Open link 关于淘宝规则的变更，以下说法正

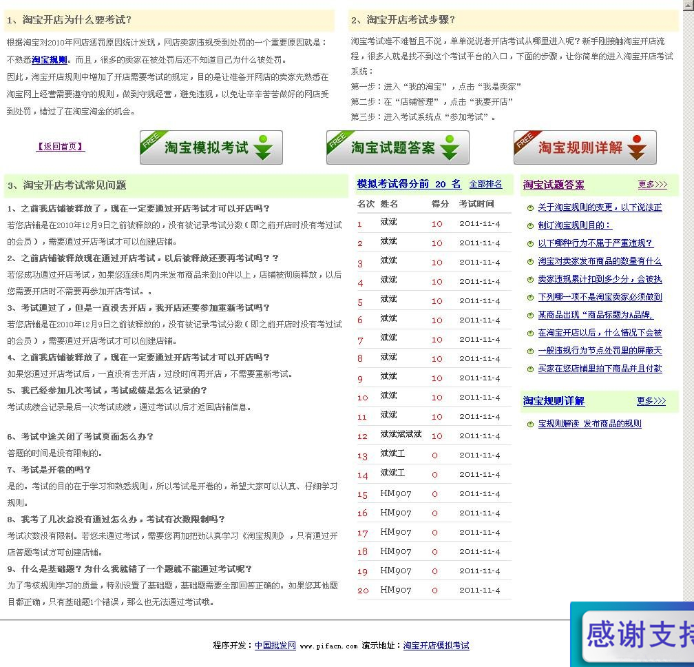(x=600, y=207)
